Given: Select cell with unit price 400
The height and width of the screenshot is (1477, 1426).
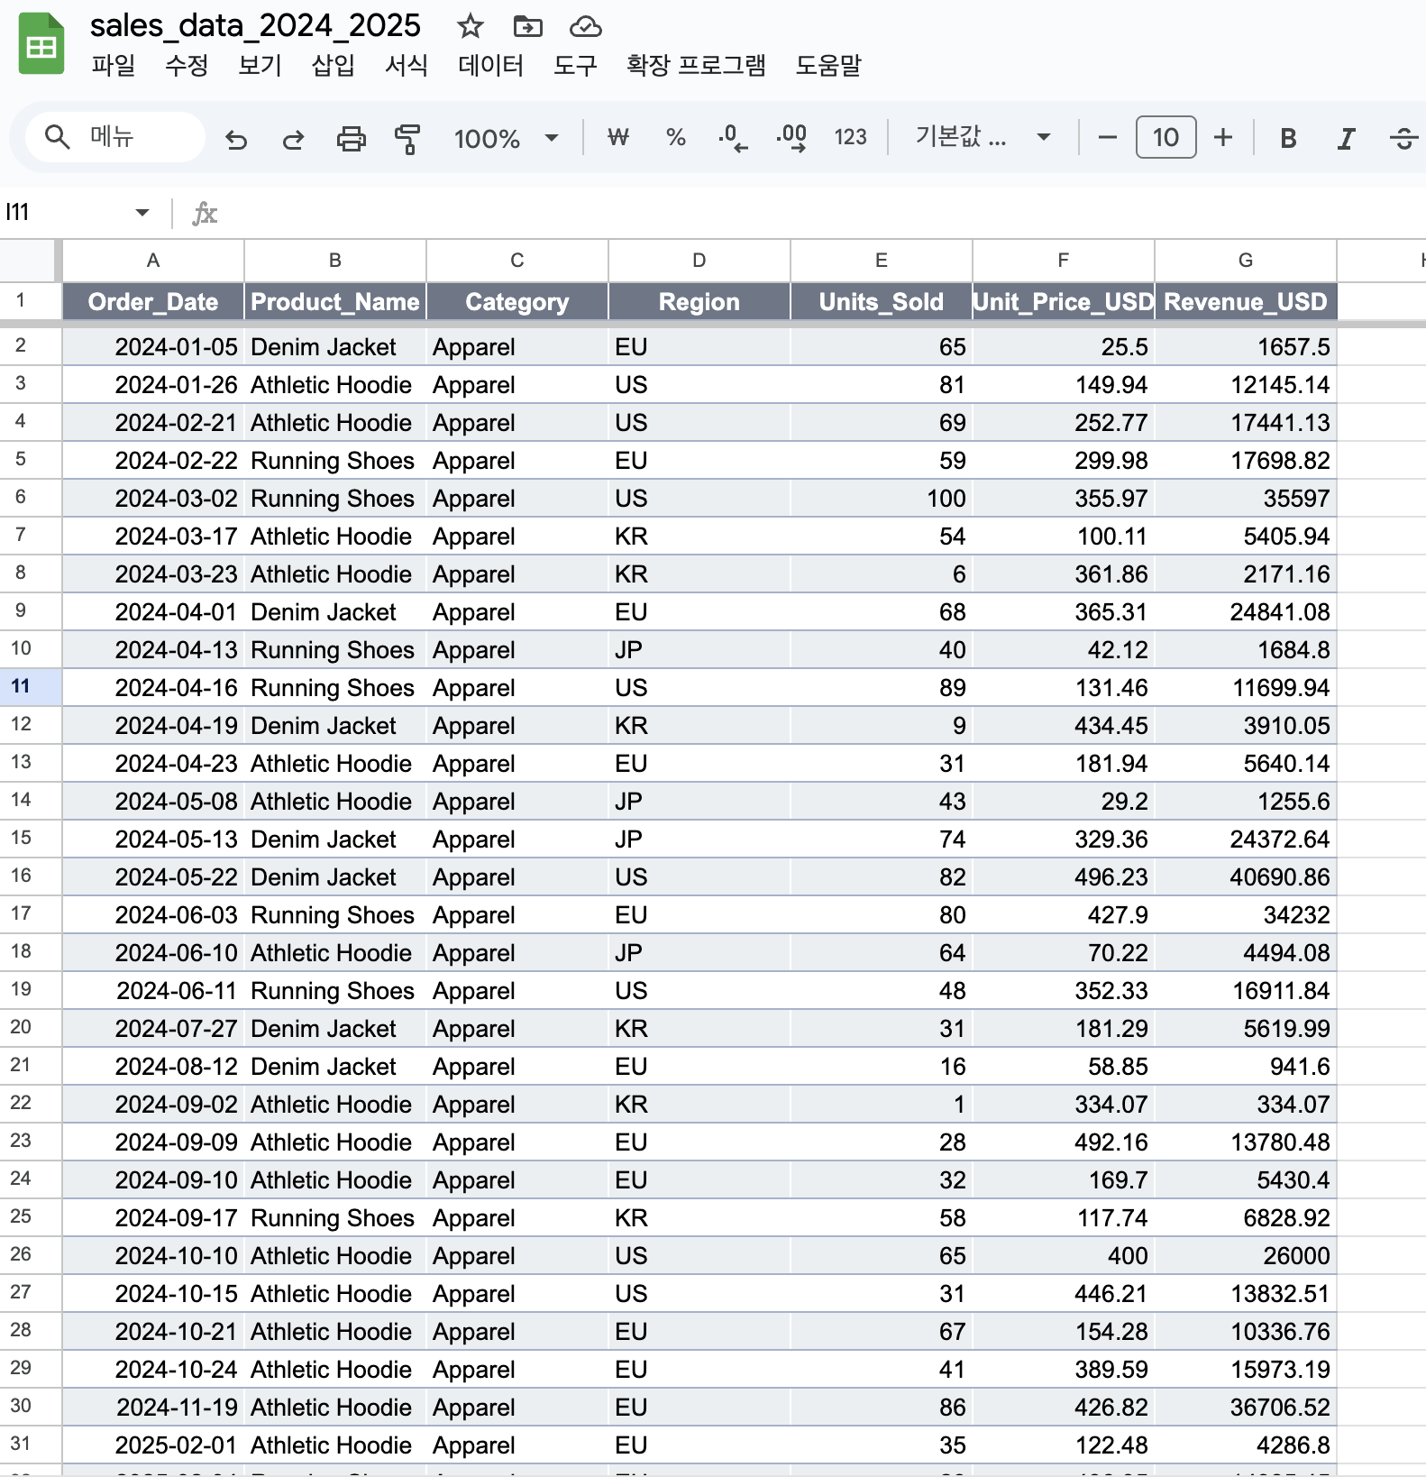Looking at the screenshot, I should pyautogui.click(x=1064, y=1255).
